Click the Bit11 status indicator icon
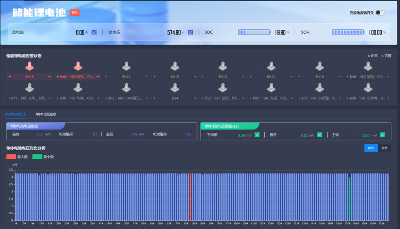This screenshot has width=400, height=229. pyautogui.click(x=271, y=66)
